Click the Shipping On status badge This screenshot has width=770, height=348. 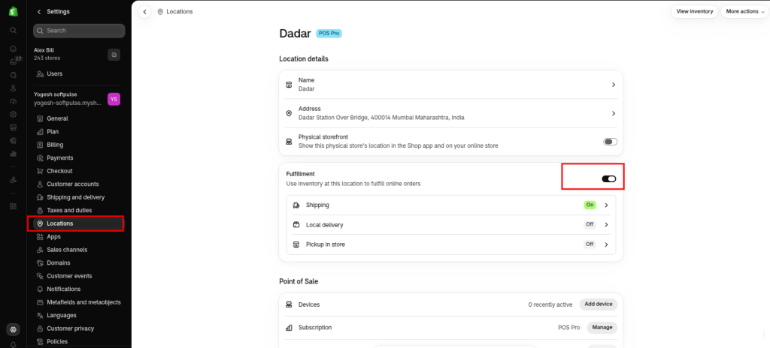click(x=590, y=205)
